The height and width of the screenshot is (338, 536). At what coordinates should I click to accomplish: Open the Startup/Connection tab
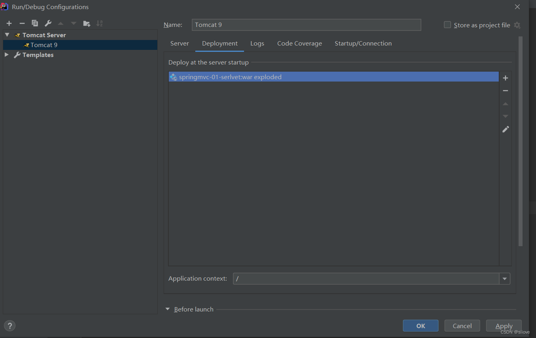[363, 44]
